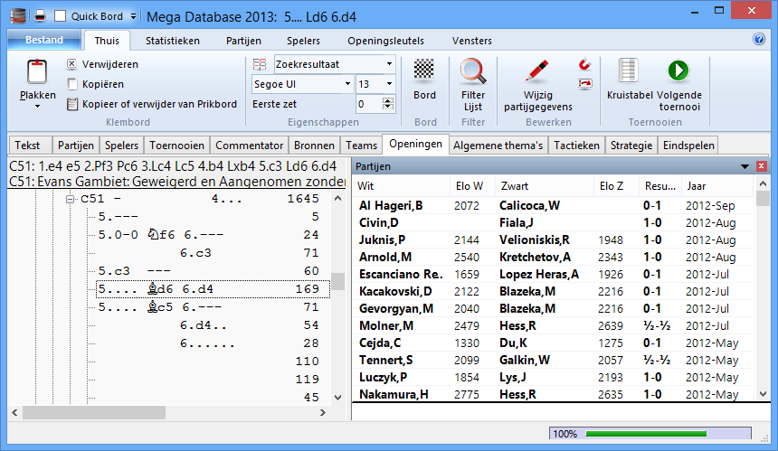
Task: Click the horizontal scrollbar thumb below tree
Action: [94, 412]
